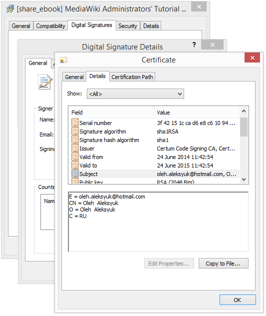Open the Security tab in properties window
The image size is (266, 316).
pos(128,26)
